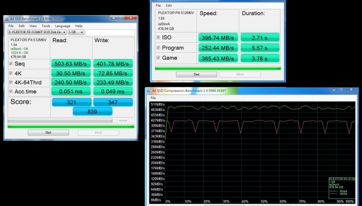Image resolution: width=362 pixels, height=206 pixels.
Task: Open Edit menu in Copy Benchmark window
Action: pos(169,6)
